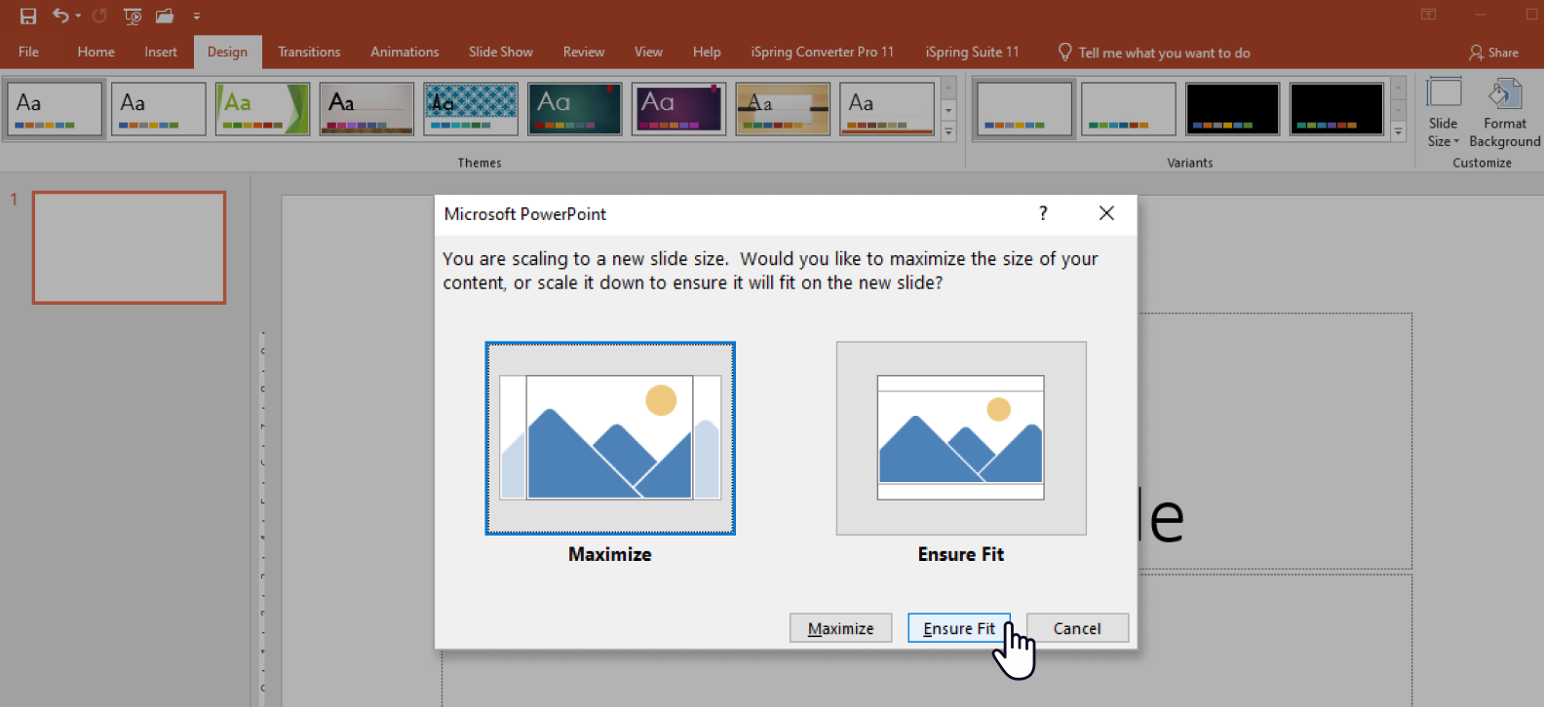
Task: Select the last black variant
Action: point(1336,108)
